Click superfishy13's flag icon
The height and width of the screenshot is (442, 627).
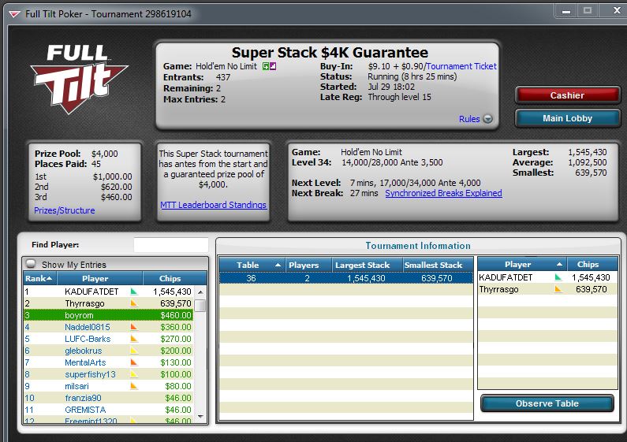click(x=134, y=374)
